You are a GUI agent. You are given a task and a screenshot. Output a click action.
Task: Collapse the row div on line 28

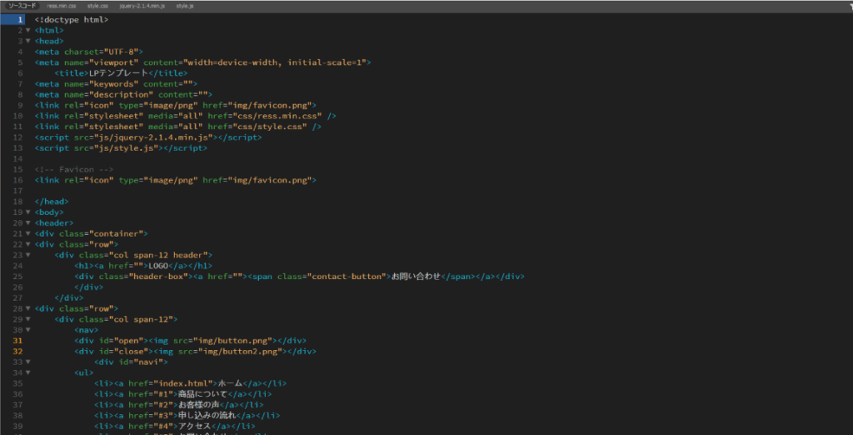point(27,308)
